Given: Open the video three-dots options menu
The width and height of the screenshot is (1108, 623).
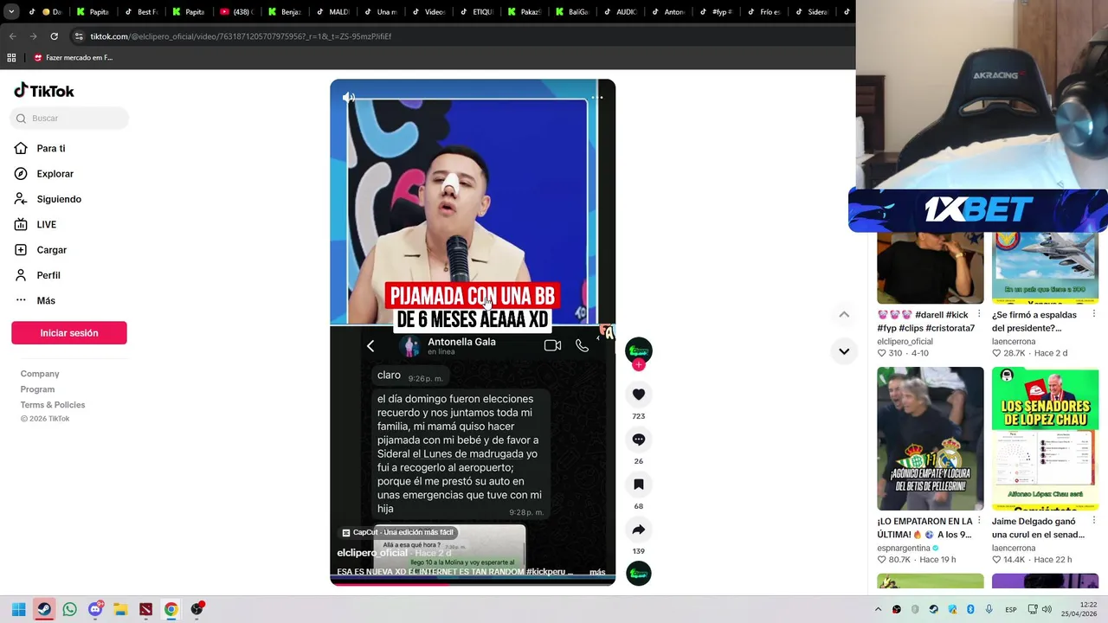Looking at the screenshot, I should coord(596,98).
